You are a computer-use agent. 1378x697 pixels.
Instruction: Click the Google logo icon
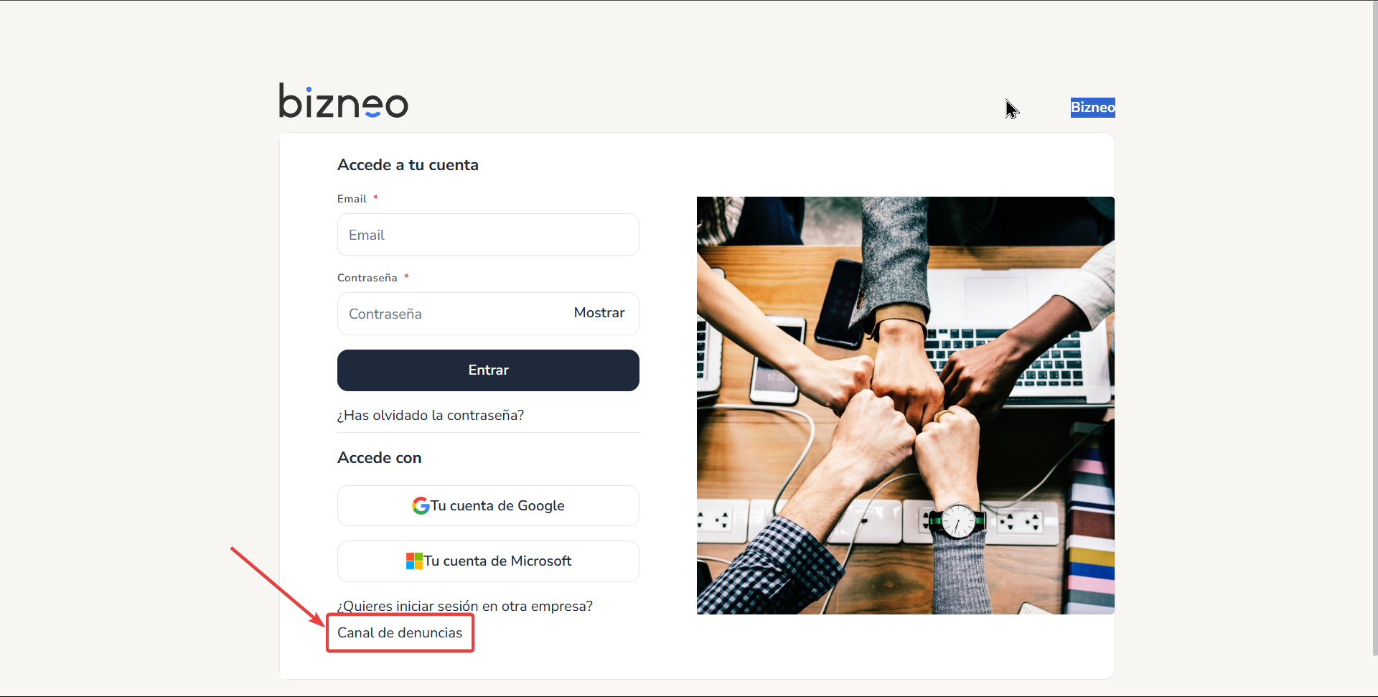pyautogui.click(x=421, y=506)
